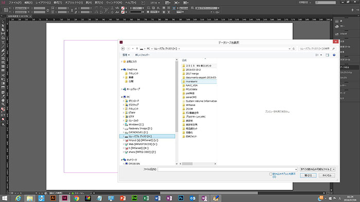The height and width of the screenshot is (202, 360).
Task: Toggle the preview pane icon in dialog
Action: pos(327,55)
